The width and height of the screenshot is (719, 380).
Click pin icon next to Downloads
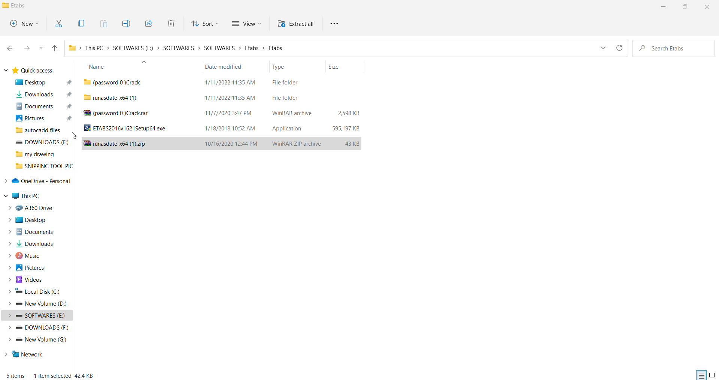tap(69, 94)
